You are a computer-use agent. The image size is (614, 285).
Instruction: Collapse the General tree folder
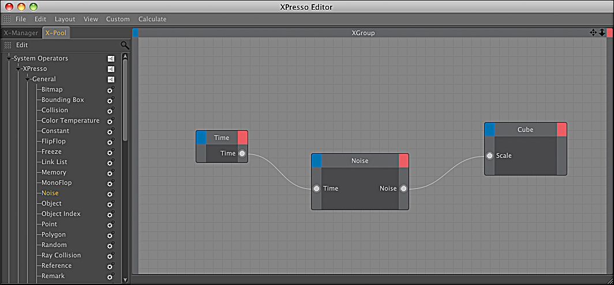pyautogui.click(x=28, y=79)
